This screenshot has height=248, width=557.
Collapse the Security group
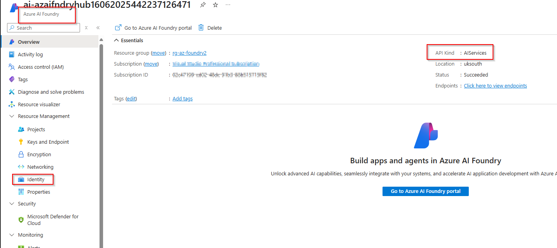click(12, 203)
